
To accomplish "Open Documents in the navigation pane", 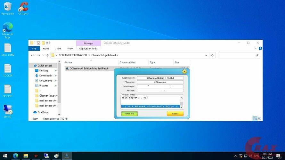I will tap(45, 81).
